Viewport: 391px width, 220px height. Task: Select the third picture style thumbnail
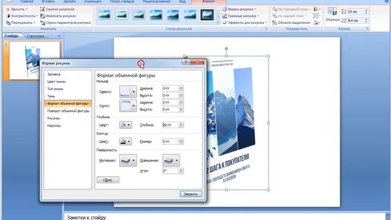click(139, 15)
